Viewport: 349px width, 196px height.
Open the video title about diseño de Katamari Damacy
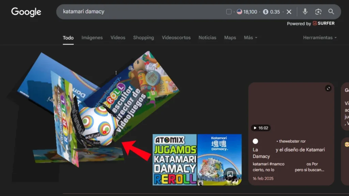pos(289,153)
